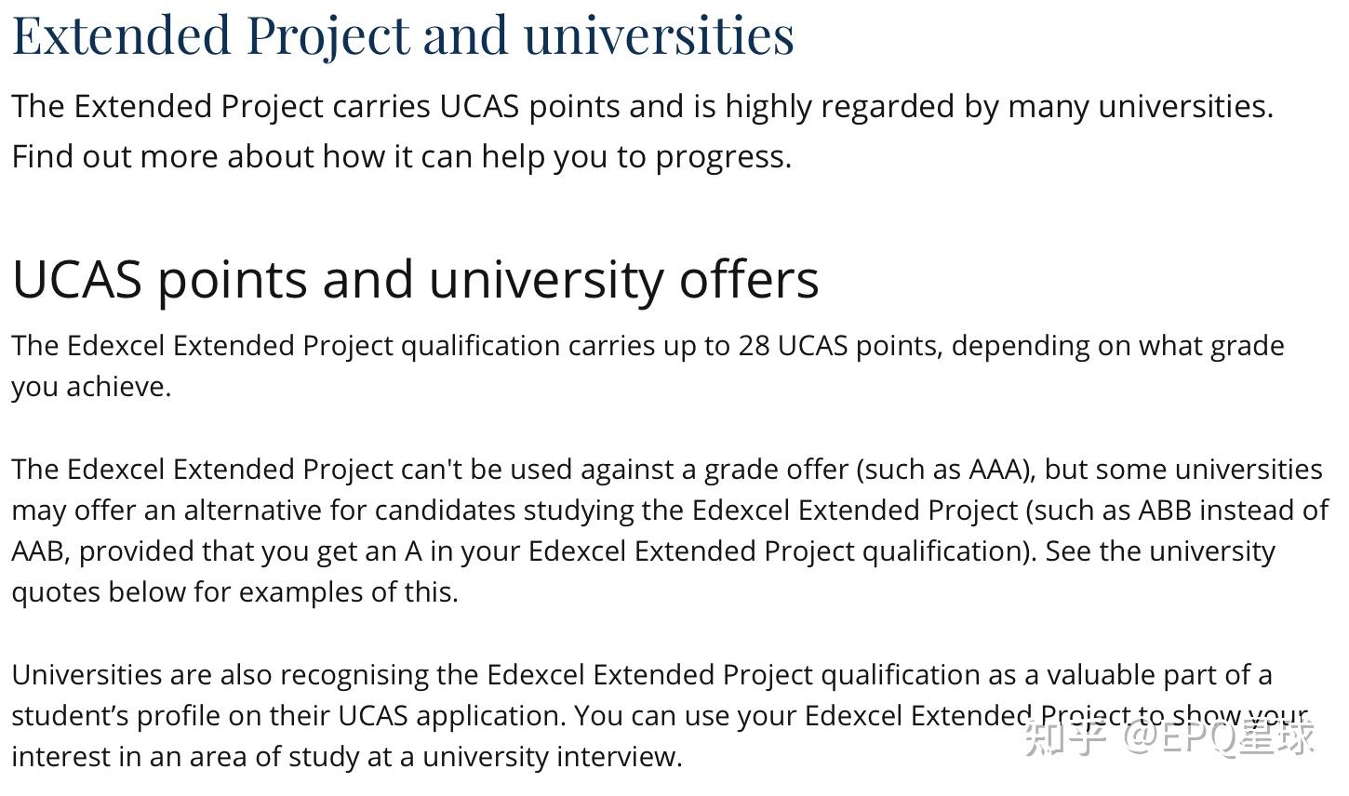Screen dimensions: 1349x796
Task: Click "AAB," at the start of the line
Action: click(41, 551)
